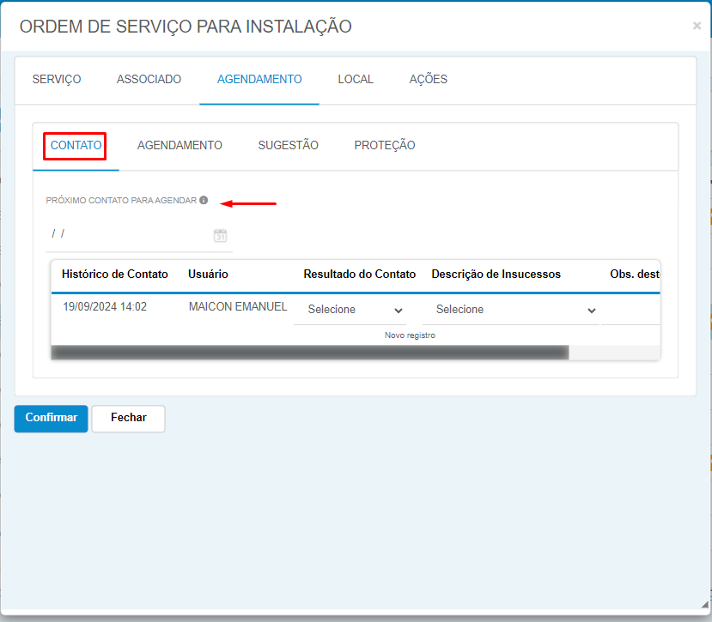This screenshot has width=712, height=622.
Task: Open the PROTEÇÃO sub-tab
Action: click(385, 146)
